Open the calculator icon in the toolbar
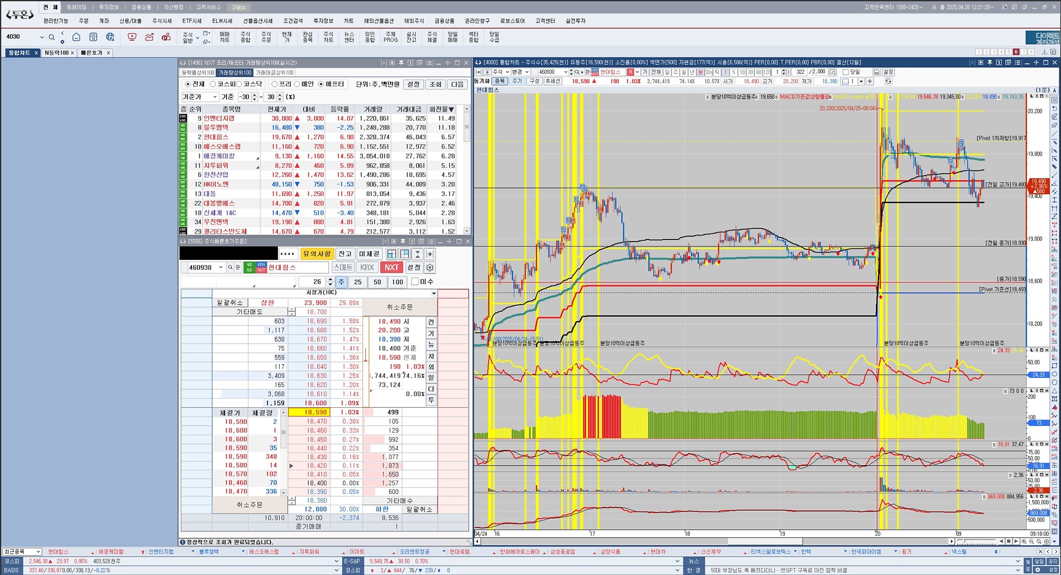The height and width of the screenshot is (575, 1061). click(93, 37)
